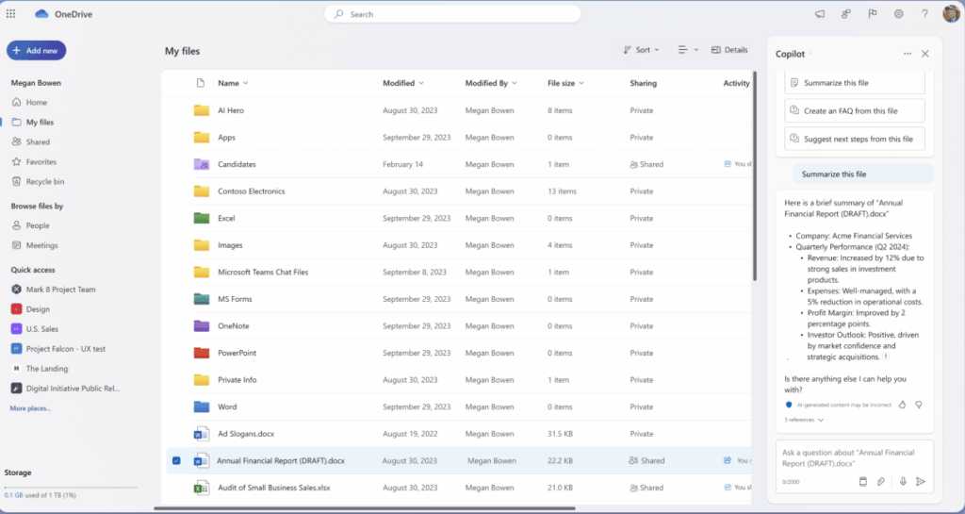Viewport: 965px width, 514px height.
Task: Click the prompt guide icon in Copilot input
Action: click(863, 481)
